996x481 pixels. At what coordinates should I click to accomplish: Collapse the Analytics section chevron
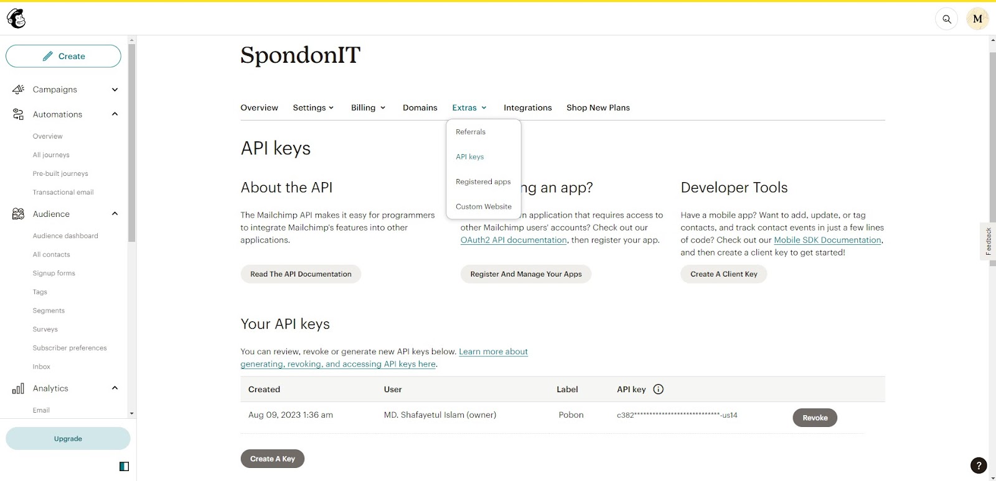(115, 388)
